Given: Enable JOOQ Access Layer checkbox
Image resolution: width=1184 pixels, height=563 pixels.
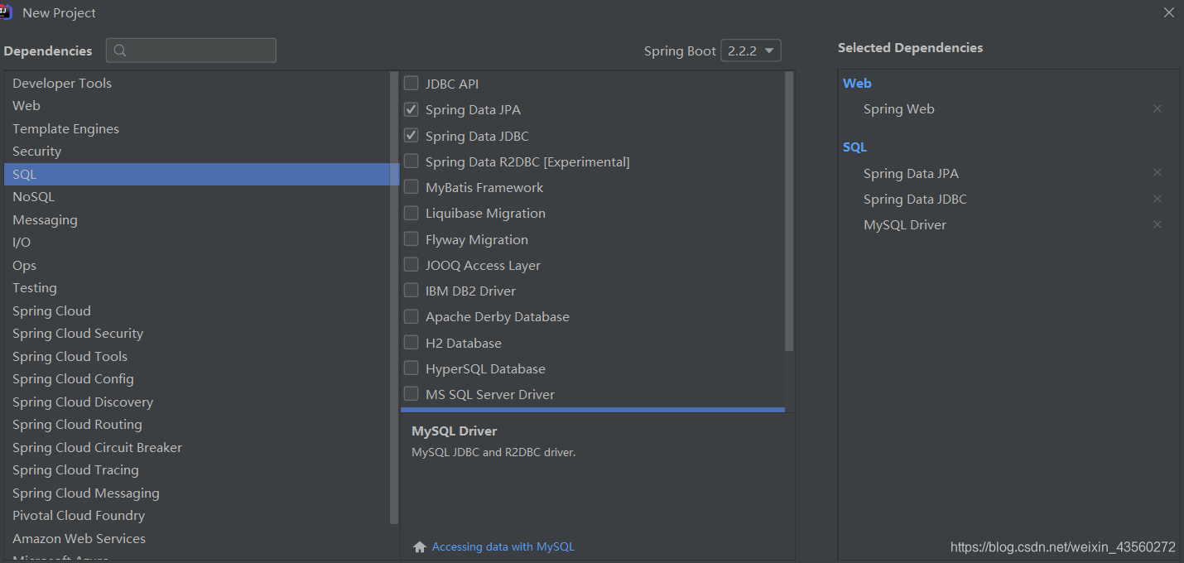Looking at the screenshot, I should click(x=411, y=264).
